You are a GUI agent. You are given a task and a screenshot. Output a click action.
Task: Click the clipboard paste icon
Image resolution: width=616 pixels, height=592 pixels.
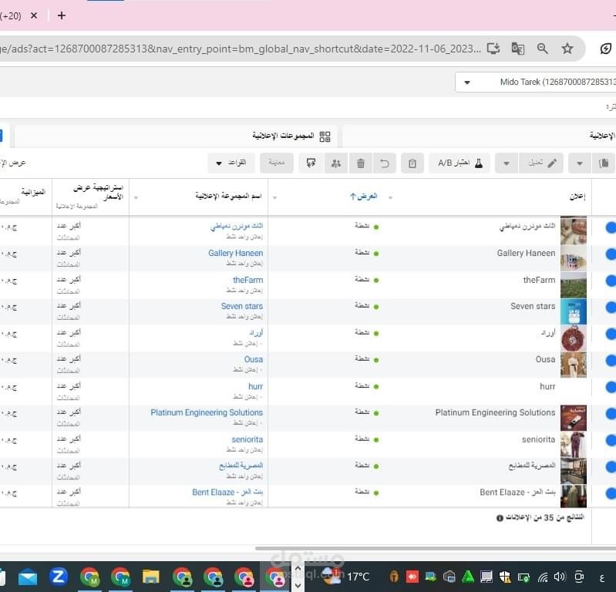pyautogui.click(x=412, y=163)
